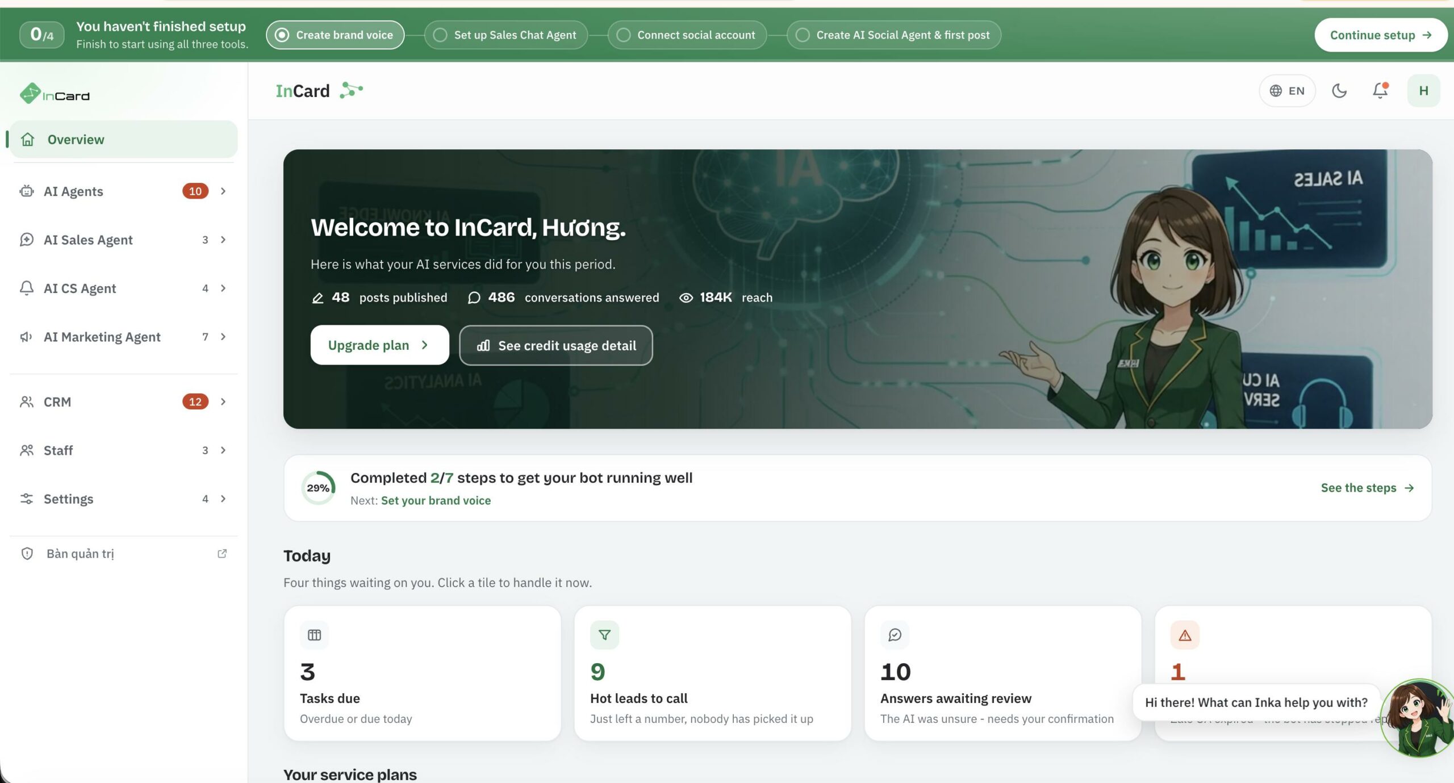Click the red 12 badge on CRM

coord(195,402)
